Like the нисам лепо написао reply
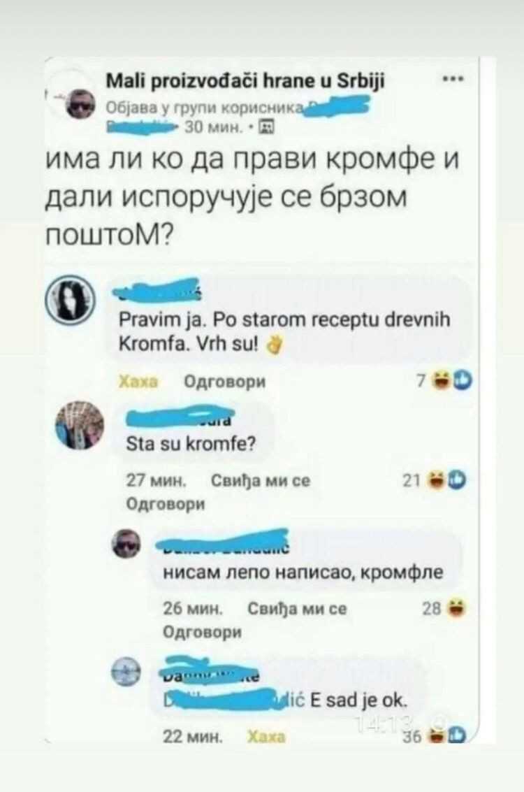The width and height of the screenshot is (524, 792). point(298,609)
